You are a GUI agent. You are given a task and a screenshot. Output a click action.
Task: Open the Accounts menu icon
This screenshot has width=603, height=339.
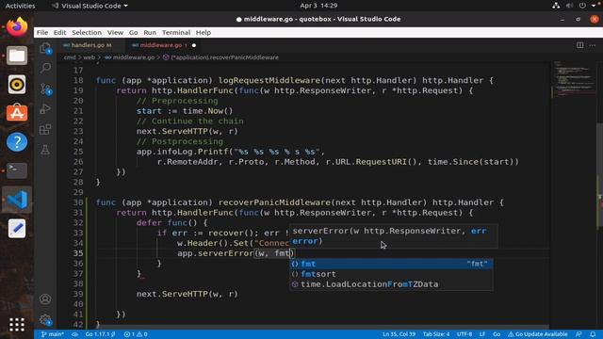click(45, 299)
